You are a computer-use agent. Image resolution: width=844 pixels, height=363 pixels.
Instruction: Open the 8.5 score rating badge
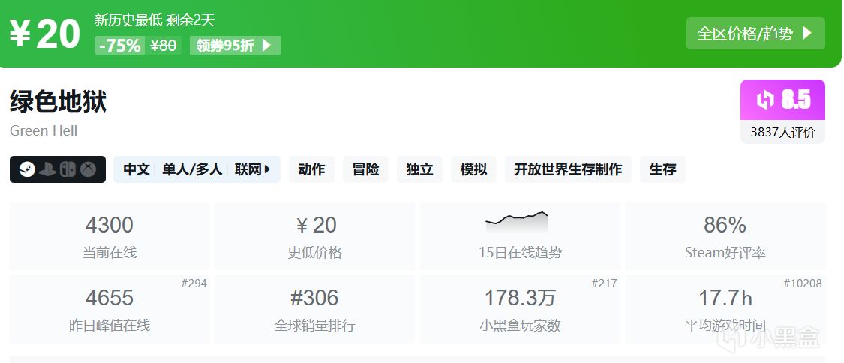pyautogui.click(x=782, y=100)
